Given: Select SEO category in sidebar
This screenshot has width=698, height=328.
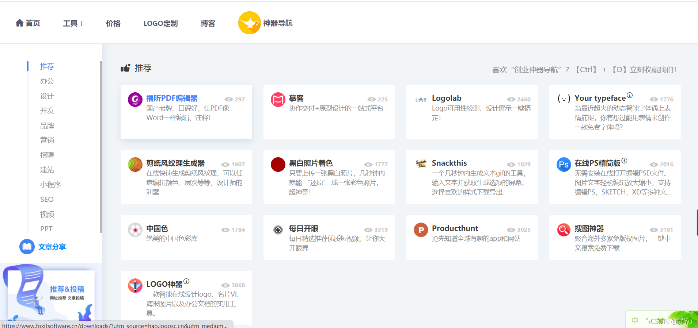Looking at the screenshot, I should [x=47, y=199].
